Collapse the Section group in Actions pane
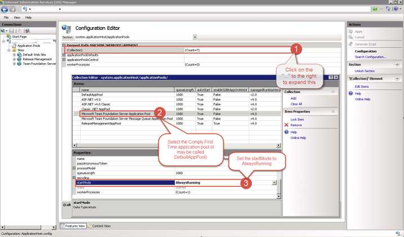The height and width of the screenshot is (237, 404). tap(398, 64)
